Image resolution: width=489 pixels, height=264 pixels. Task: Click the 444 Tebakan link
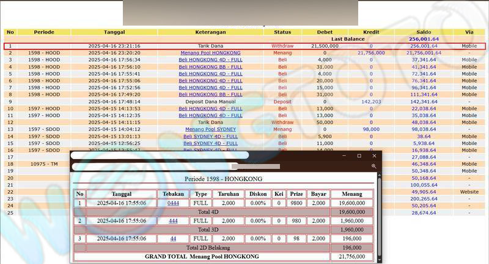click(173, 221)
